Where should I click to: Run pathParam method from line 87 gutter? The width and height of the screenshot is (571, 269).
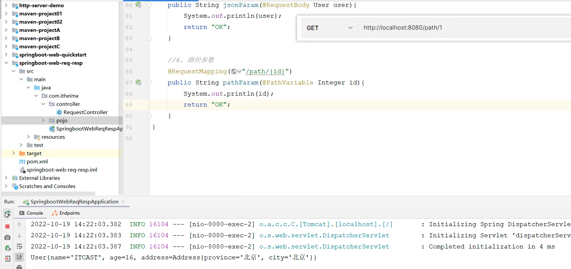point(139,82)
